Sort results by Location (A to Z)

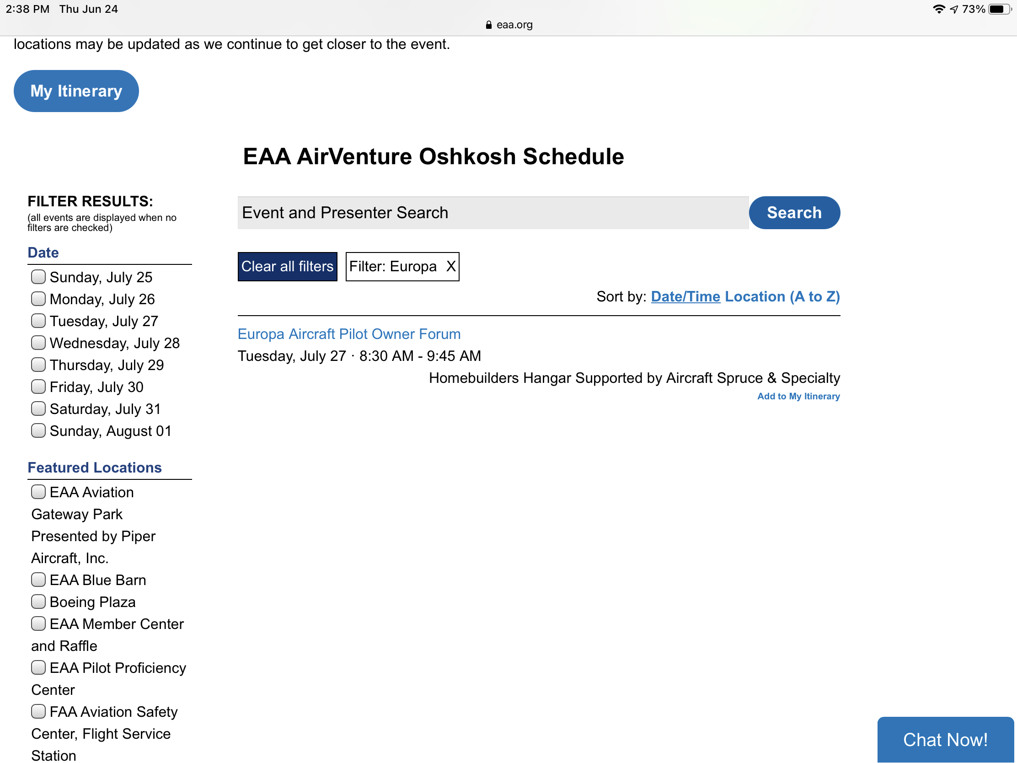pos(782,296)
